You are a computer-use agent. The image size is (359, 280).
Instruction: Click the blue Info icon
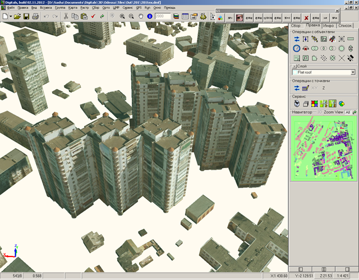(150, 17)
